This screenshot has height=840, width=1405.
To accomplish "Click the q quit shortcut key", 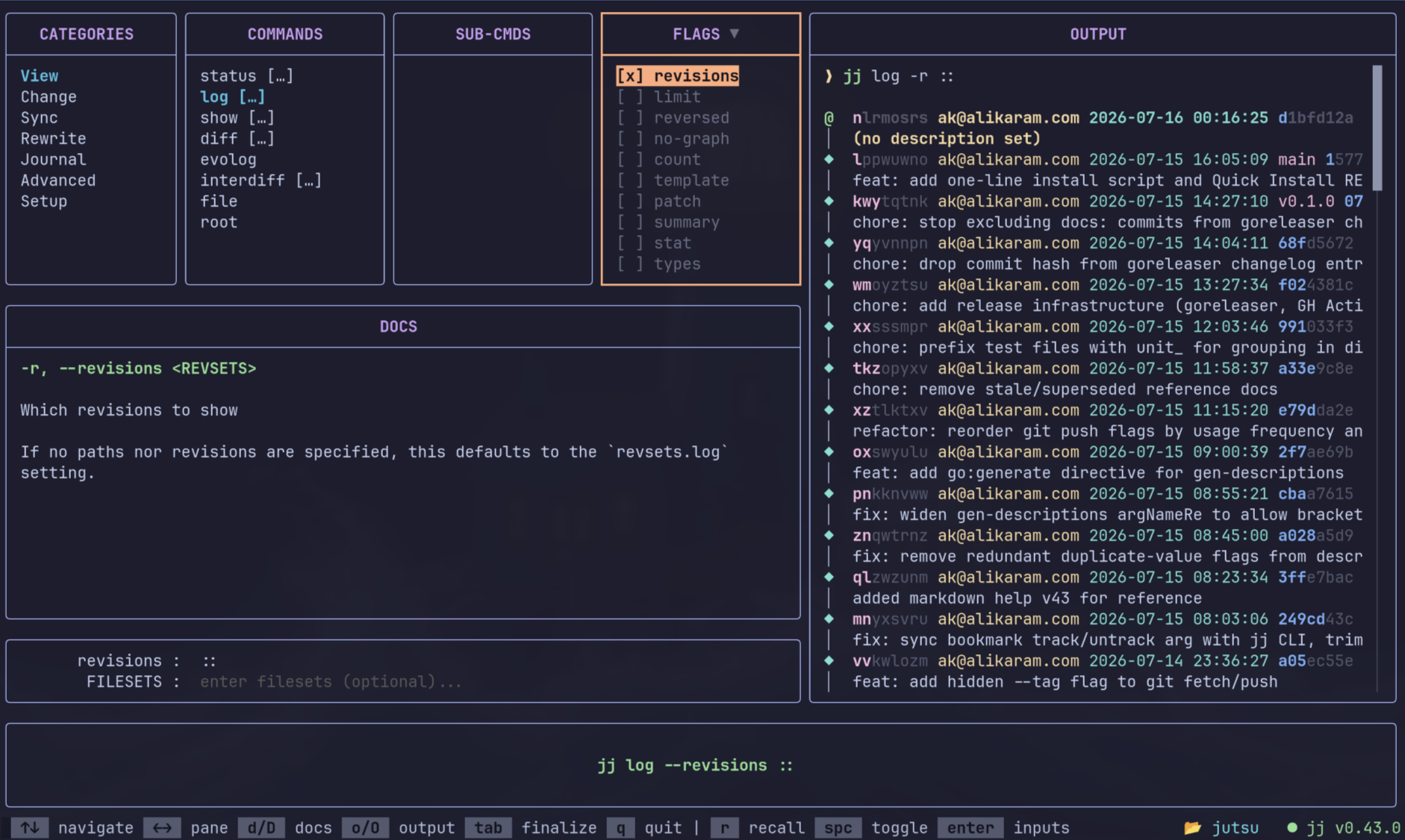I will coord(620,827).
